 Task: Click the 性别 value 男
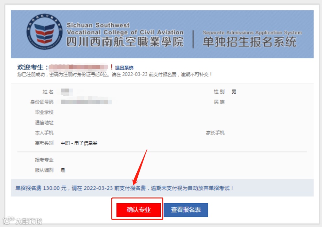pyautogui.click(x=234, y=92)
